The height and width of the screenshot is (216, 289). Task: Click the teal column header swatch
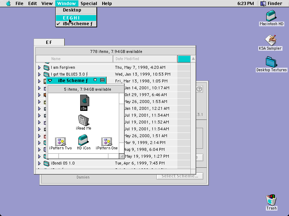pos(184,59)
